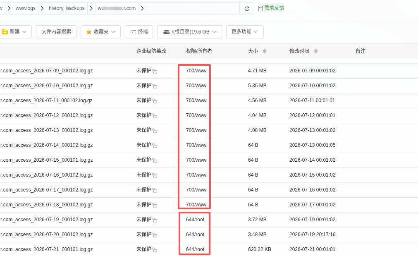
Task: Click the wwwlogs breadcrumb segment
Action: 26,8
